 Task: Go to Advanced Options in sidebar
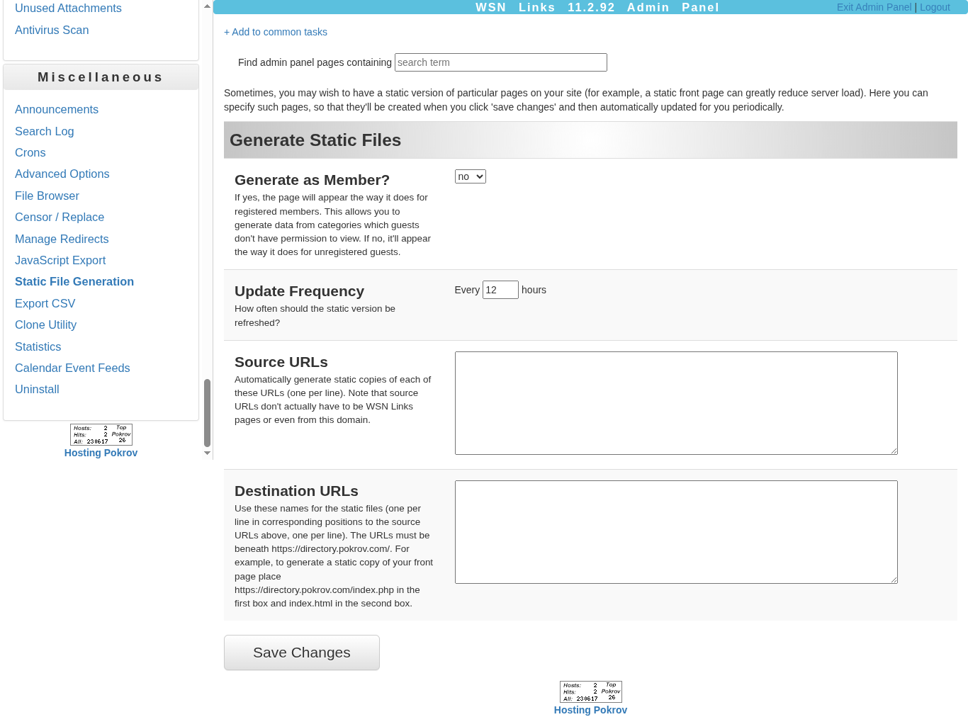click(62, 174)
